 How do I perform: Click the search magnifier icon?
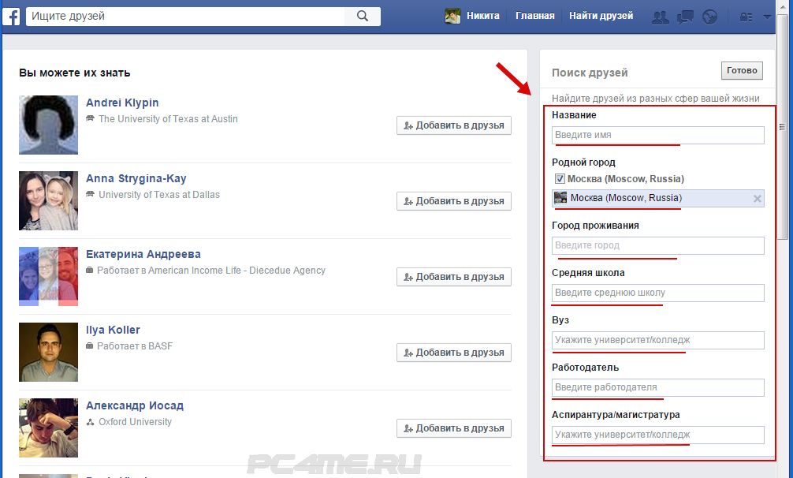(363, 17)
